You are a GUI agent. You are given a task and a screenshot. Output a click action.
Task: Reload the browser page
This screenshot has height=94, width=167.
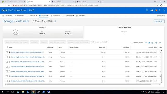tap(9, 5)
